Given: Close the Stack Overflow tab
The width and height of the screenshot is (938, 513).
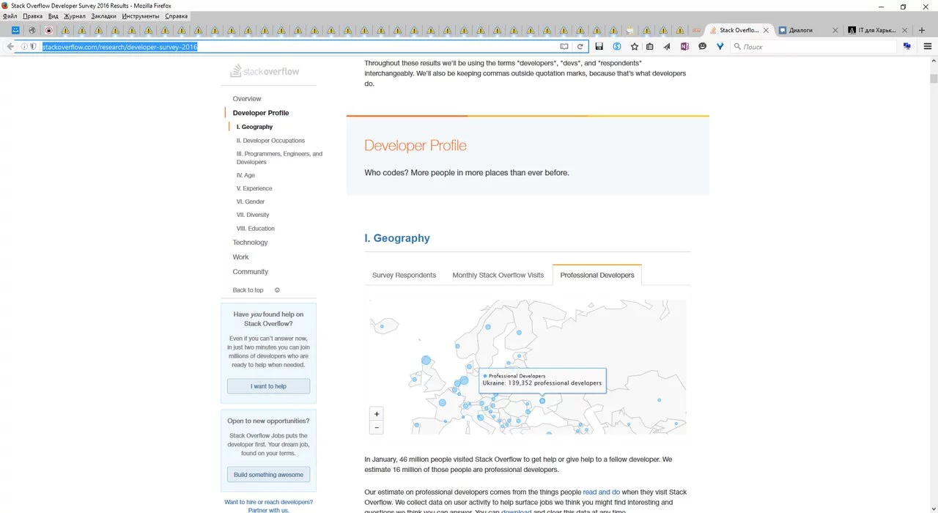Looking at the screenshot, I should [767, 30].
